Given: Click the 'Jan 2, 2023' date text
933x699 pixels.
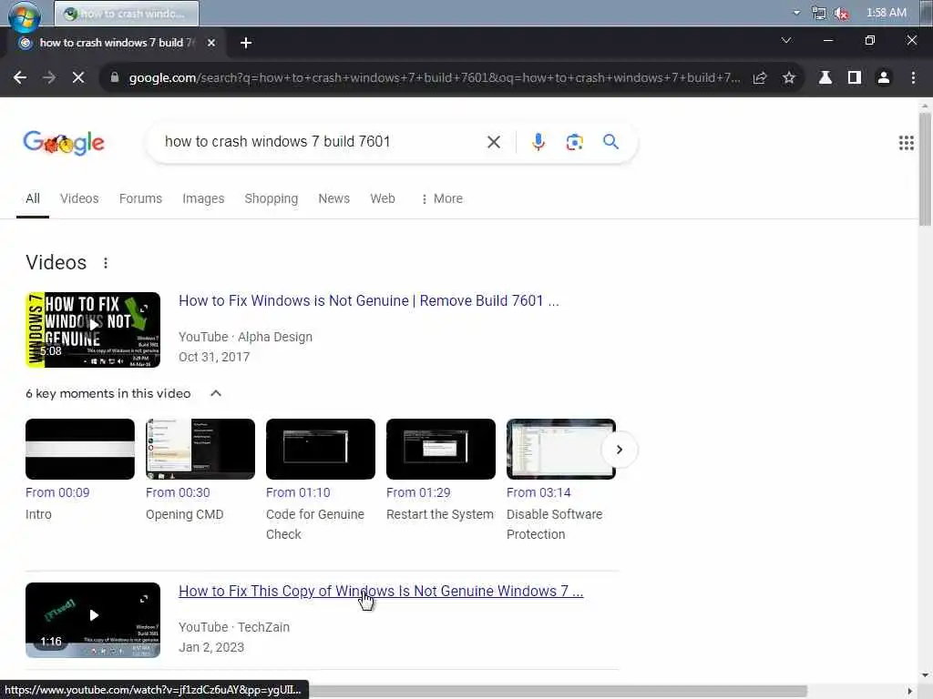Looking at the screenshot, I should [211, 647].
